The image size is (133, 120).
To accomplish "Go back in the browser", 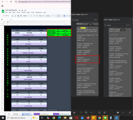I will 3,2.
